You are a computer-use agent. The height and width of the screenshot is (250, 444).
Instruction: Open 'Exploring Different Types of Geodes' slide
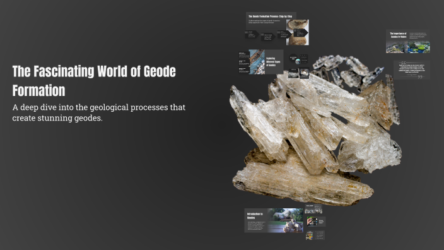click(261, 62)
